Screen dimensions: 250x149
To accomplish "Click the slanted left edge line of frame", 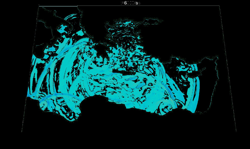I will click(x=31, y=69).
